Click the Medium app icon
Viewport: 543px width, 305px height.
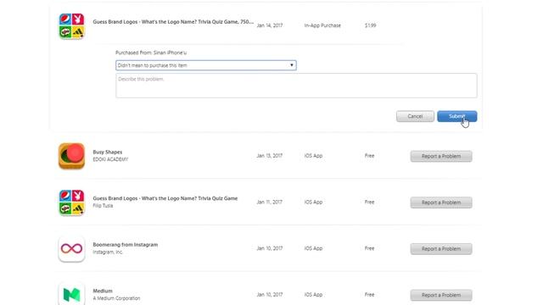(x=71, y=294)
